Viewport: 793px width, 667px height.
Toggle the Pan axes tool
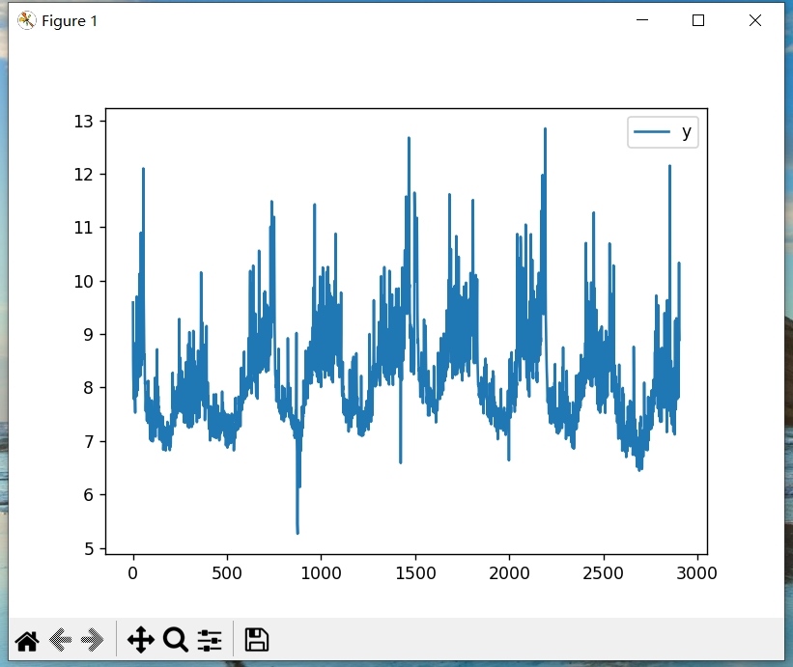tap(141, 639)
